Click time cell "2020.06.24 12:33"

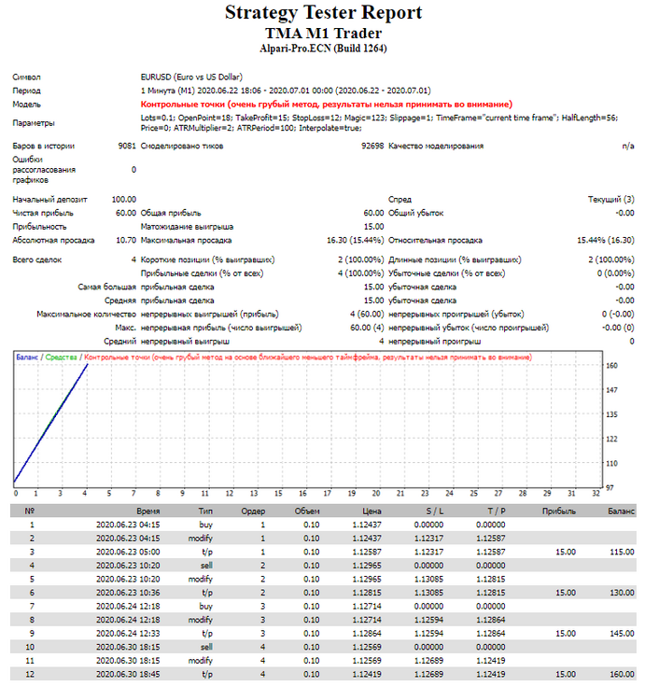tap(128, 634)
